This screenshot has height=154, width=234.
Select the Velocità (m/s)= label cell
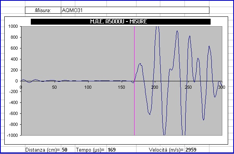tap(166, 150)
